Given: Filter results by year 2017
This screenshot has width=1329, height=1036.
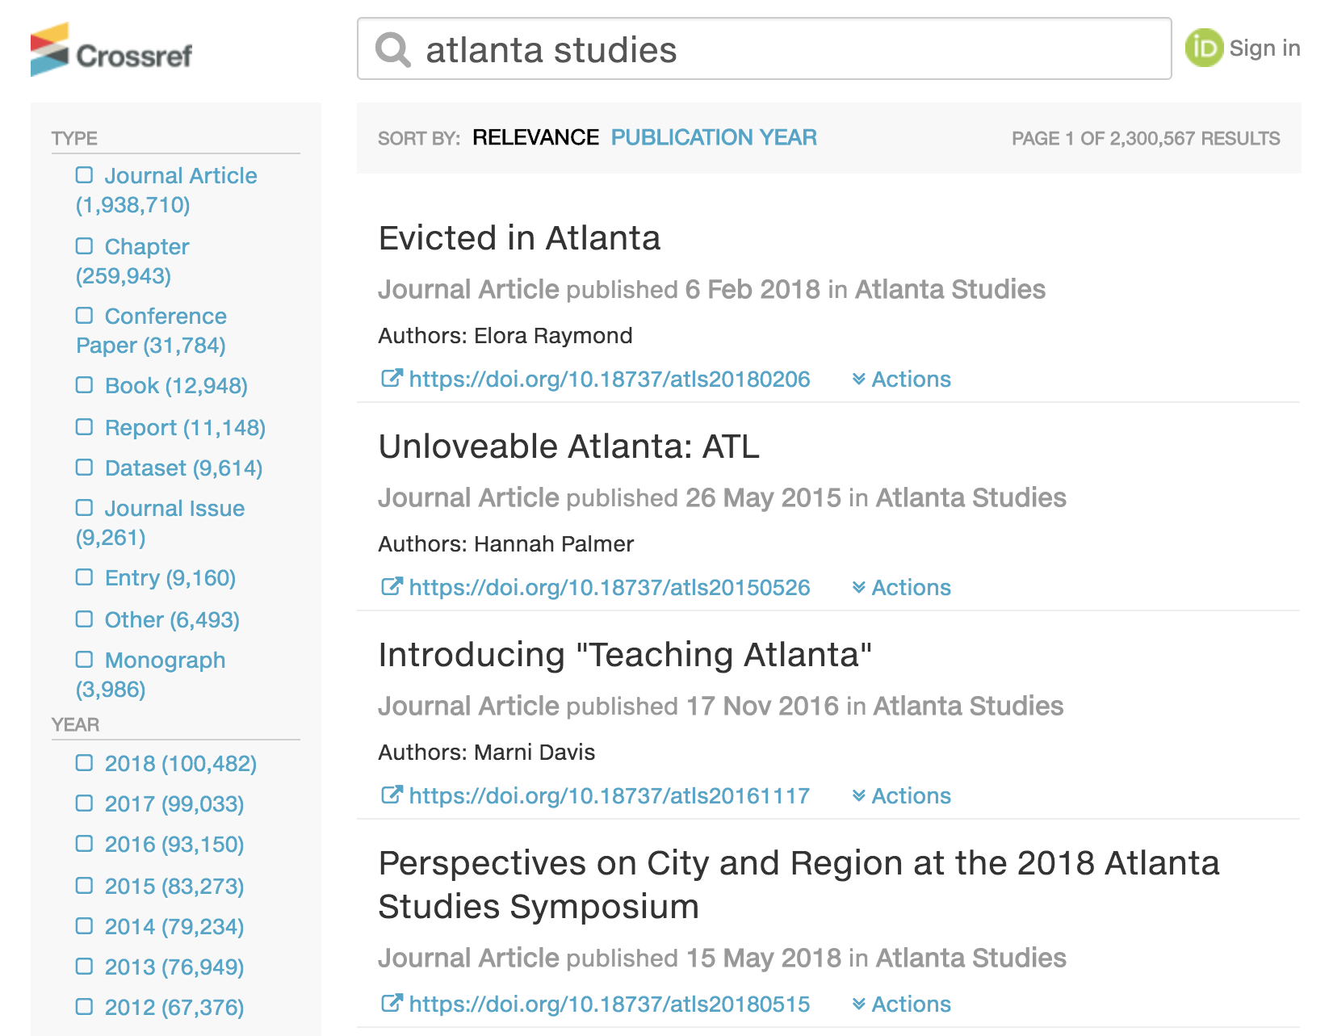Looking at the screenshot, I should [x=85, y=803].
